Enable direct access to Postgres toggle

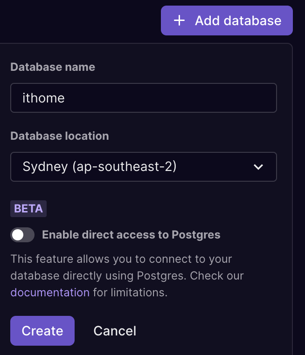point(22,235)
